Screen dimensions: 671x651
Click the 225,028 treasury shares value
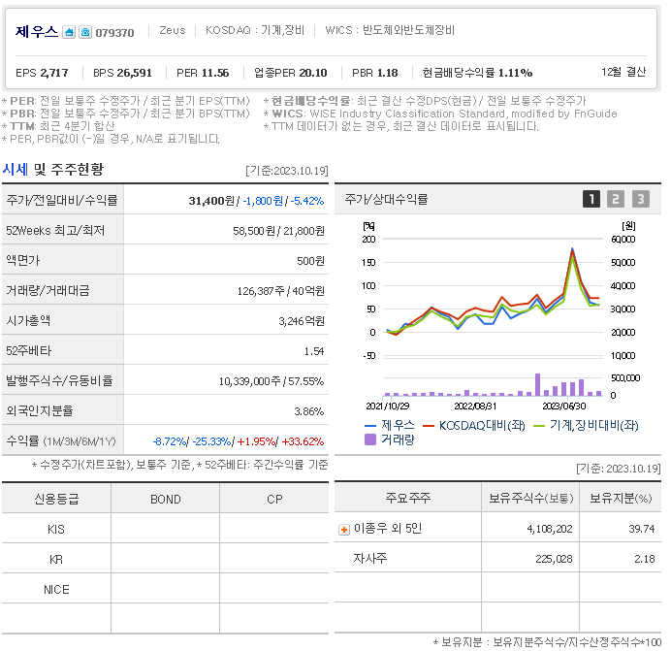pos(554,560)
